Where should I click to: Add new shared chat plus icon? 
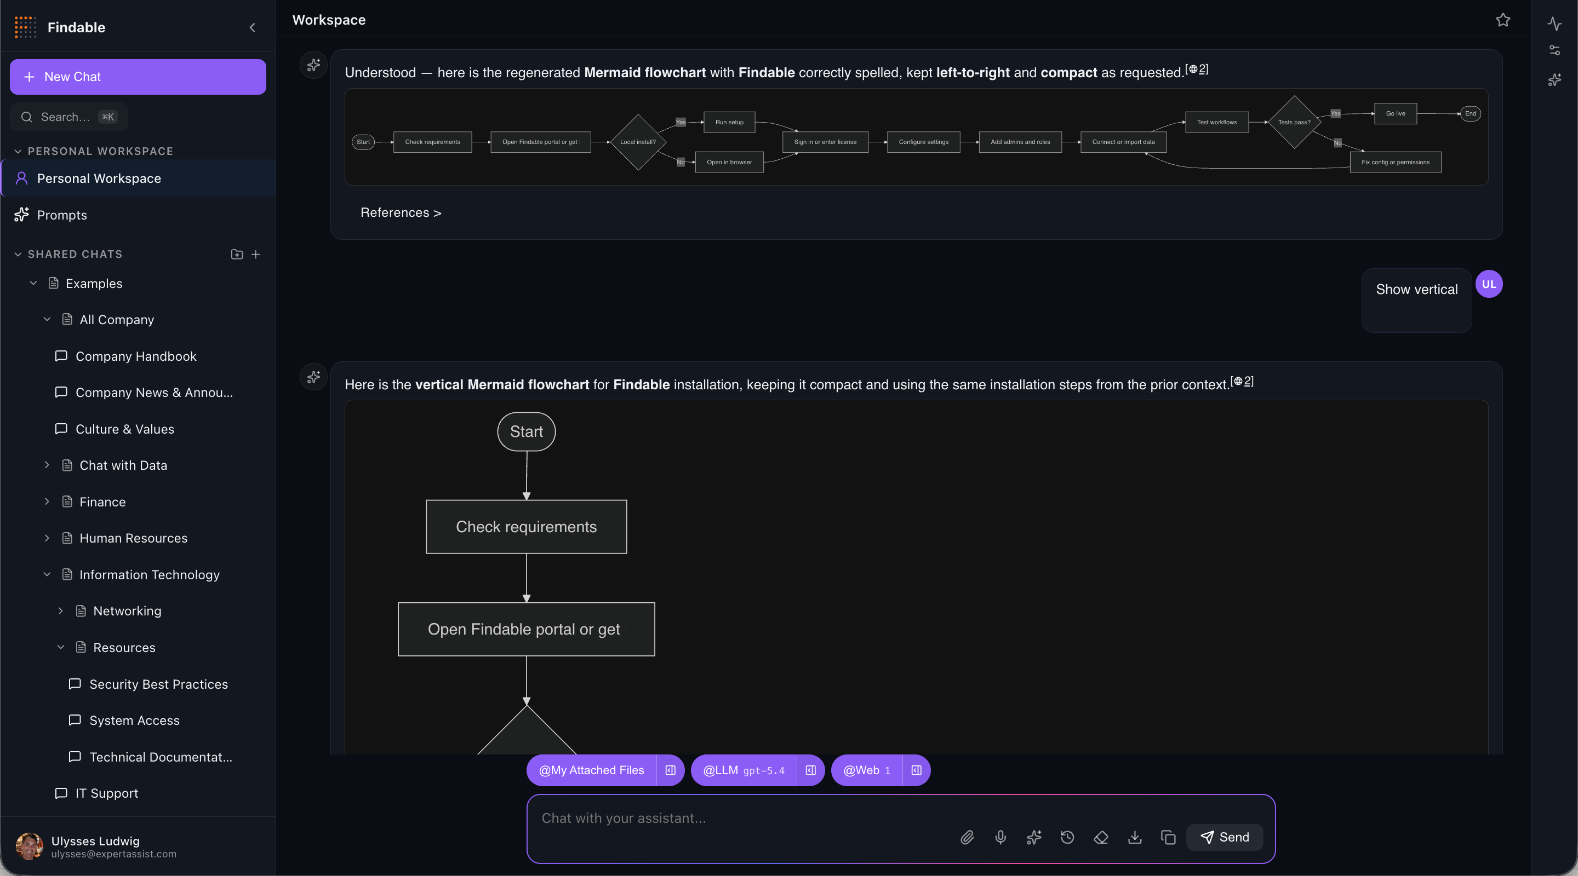(256, 254)
